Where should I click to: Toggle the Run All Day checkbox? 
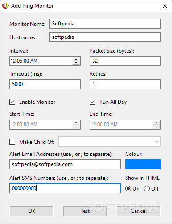click(x=92, y=102)
